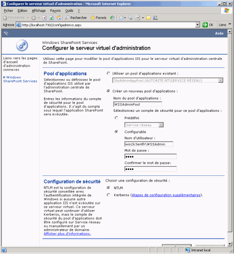Open étapes de configuration supplémentaires link
Screen dimensions: 234x254
coord(166,195)
